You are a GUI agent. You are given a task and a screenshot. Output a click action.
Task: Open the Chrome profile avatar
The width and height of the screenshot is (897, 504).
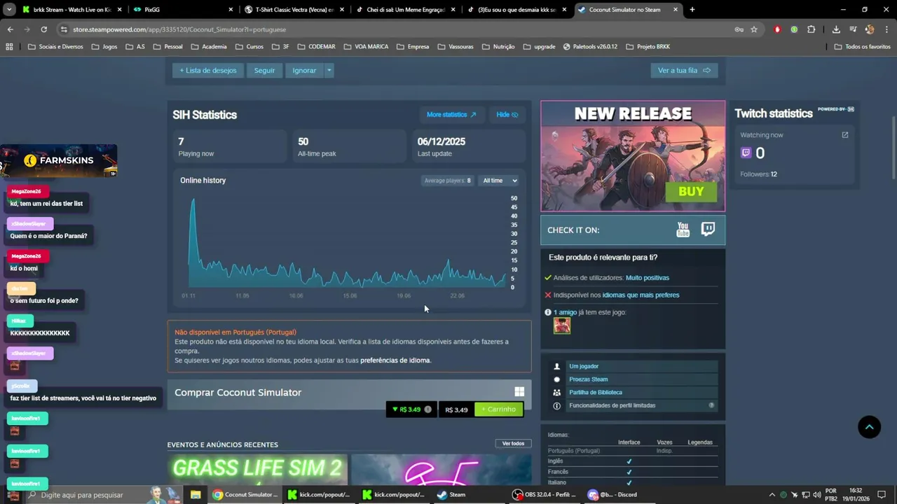(x=870, y=29)
